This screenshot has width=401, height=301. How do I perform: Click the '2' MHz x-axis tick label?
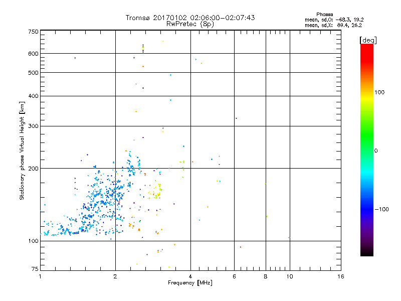115,276
